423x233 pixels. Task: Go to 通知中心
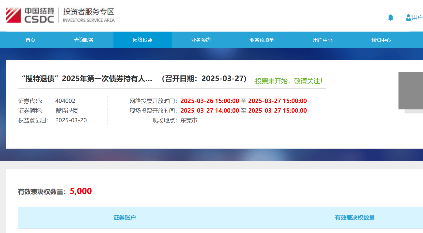coord(381,40)
